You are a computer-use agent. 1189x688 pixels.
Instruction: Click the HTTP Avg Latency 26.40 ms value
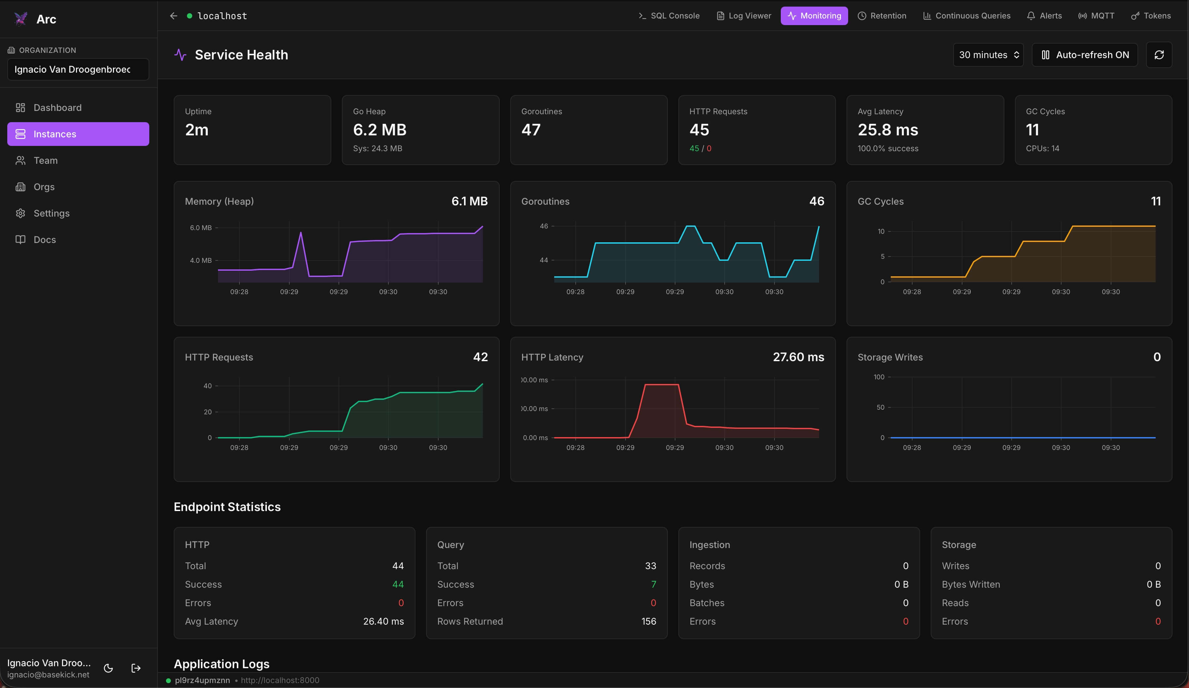[x=383, y=622]
